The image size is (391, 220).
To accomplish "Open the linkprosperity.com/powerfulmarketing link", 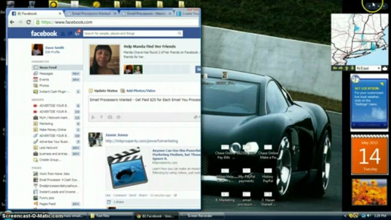I will click(x=142, y=141).
